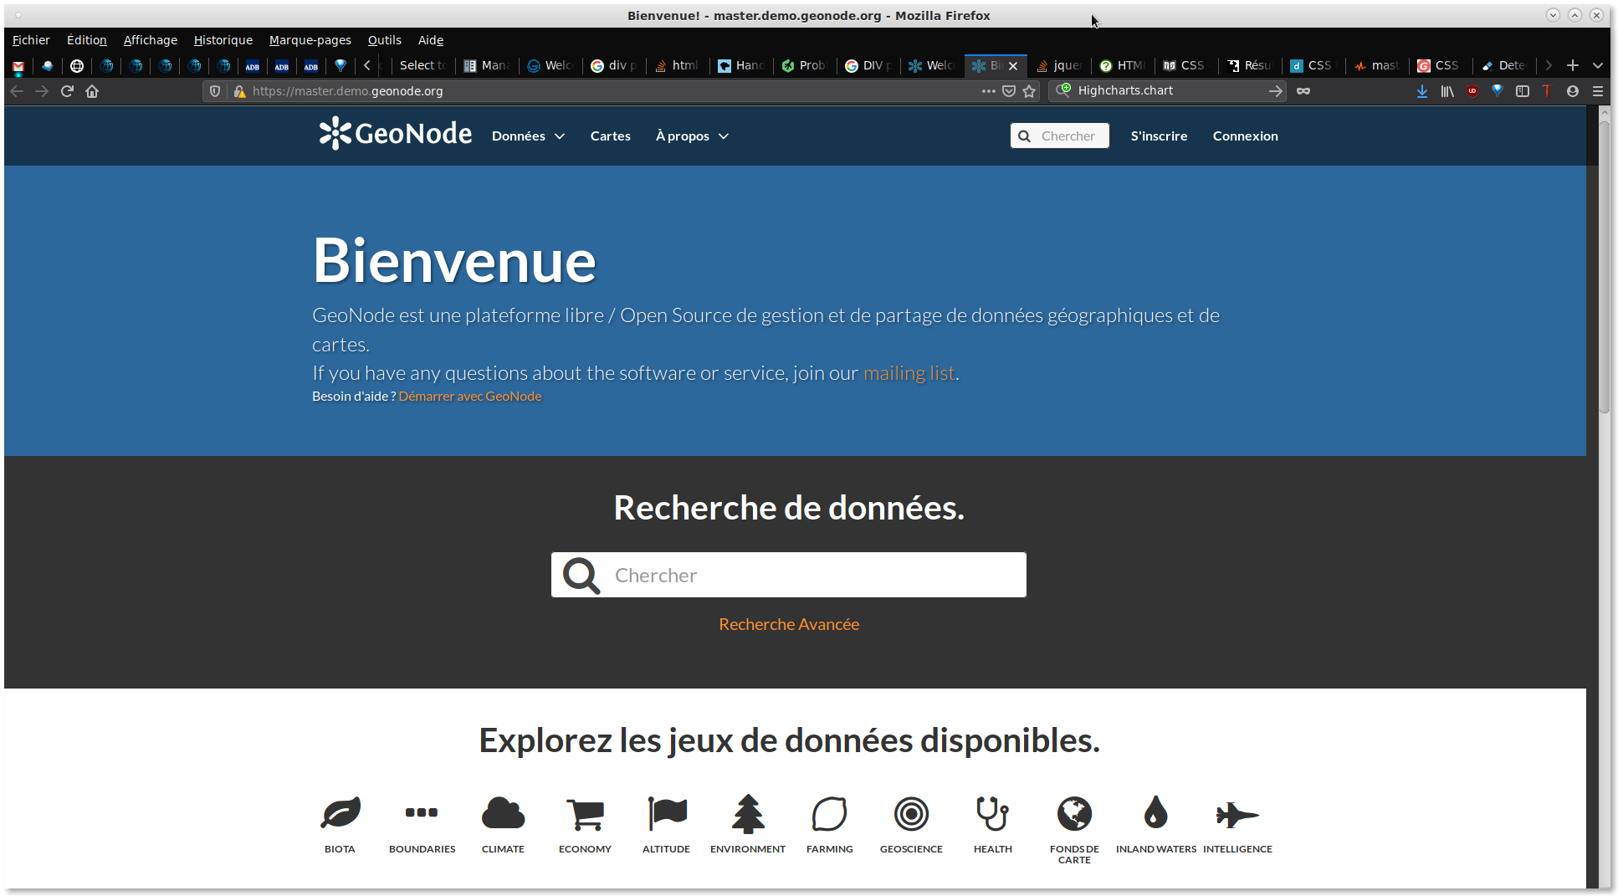Image resolution: width=1618 pixels, height=896 pixels.
Task: Open the Historique menu
Action: click(223, 40)
